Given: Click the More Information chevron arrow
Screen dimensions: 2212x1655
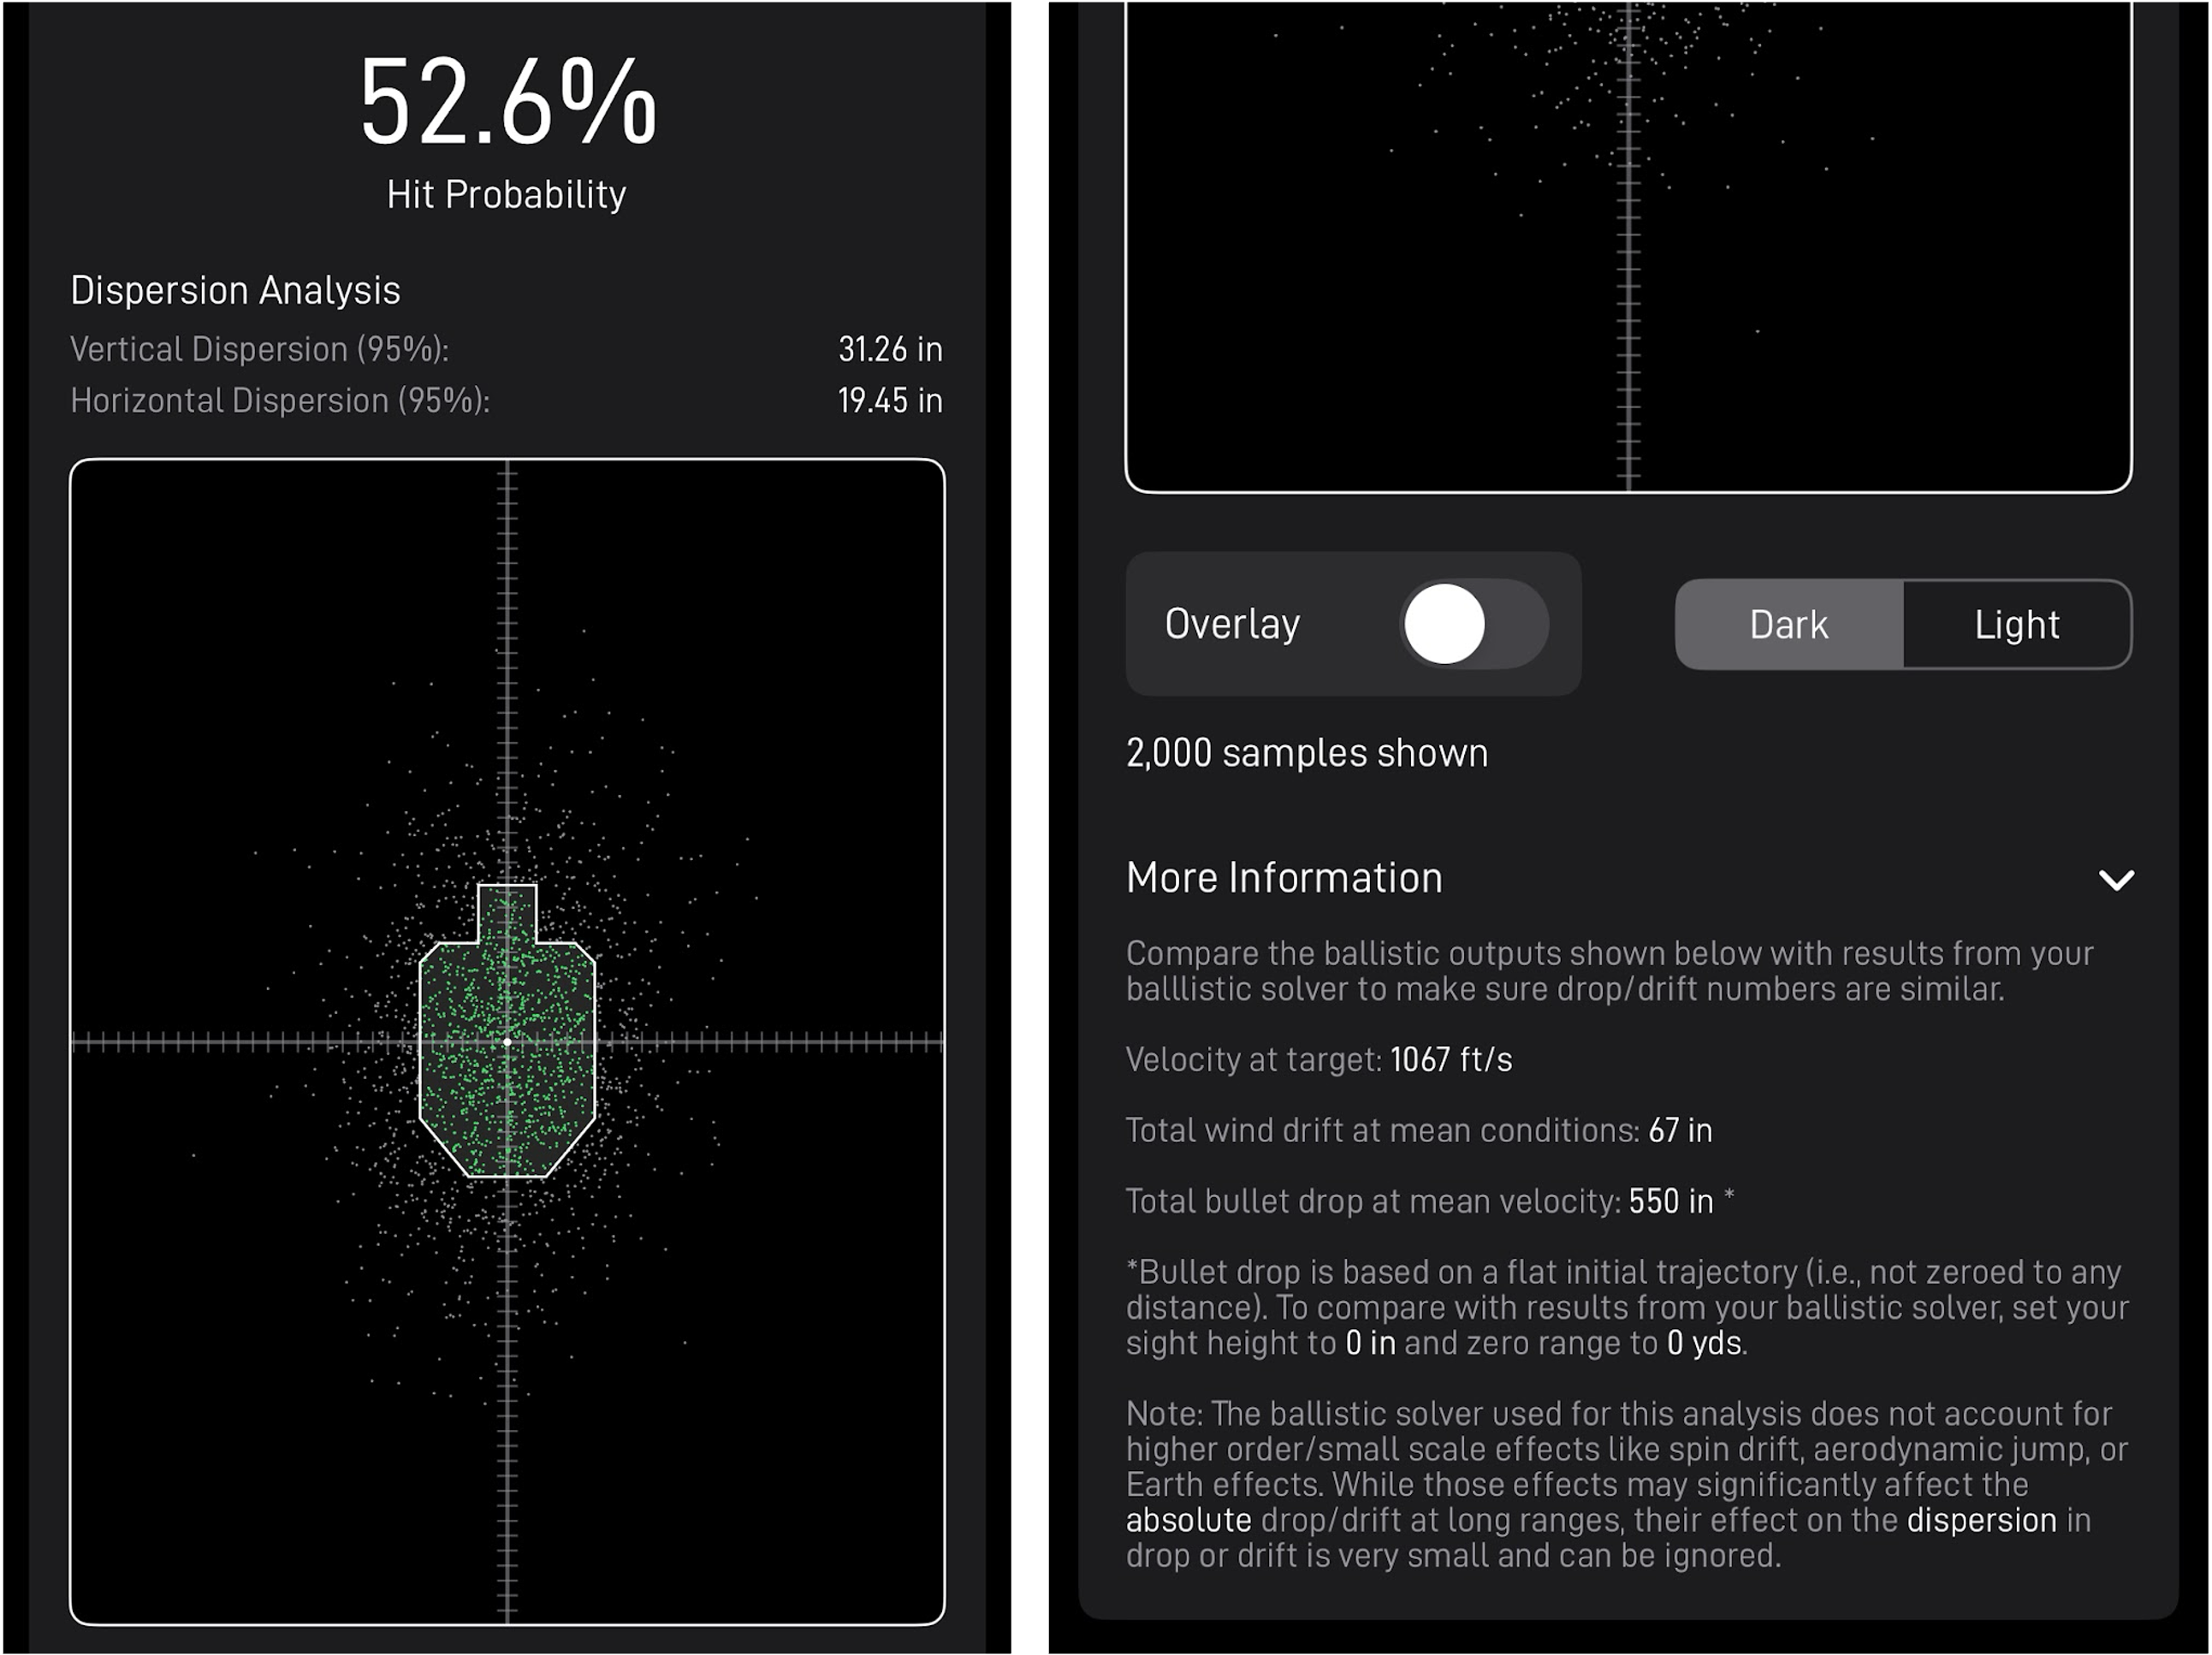Looking at the screenshot, I should 2117,881.
